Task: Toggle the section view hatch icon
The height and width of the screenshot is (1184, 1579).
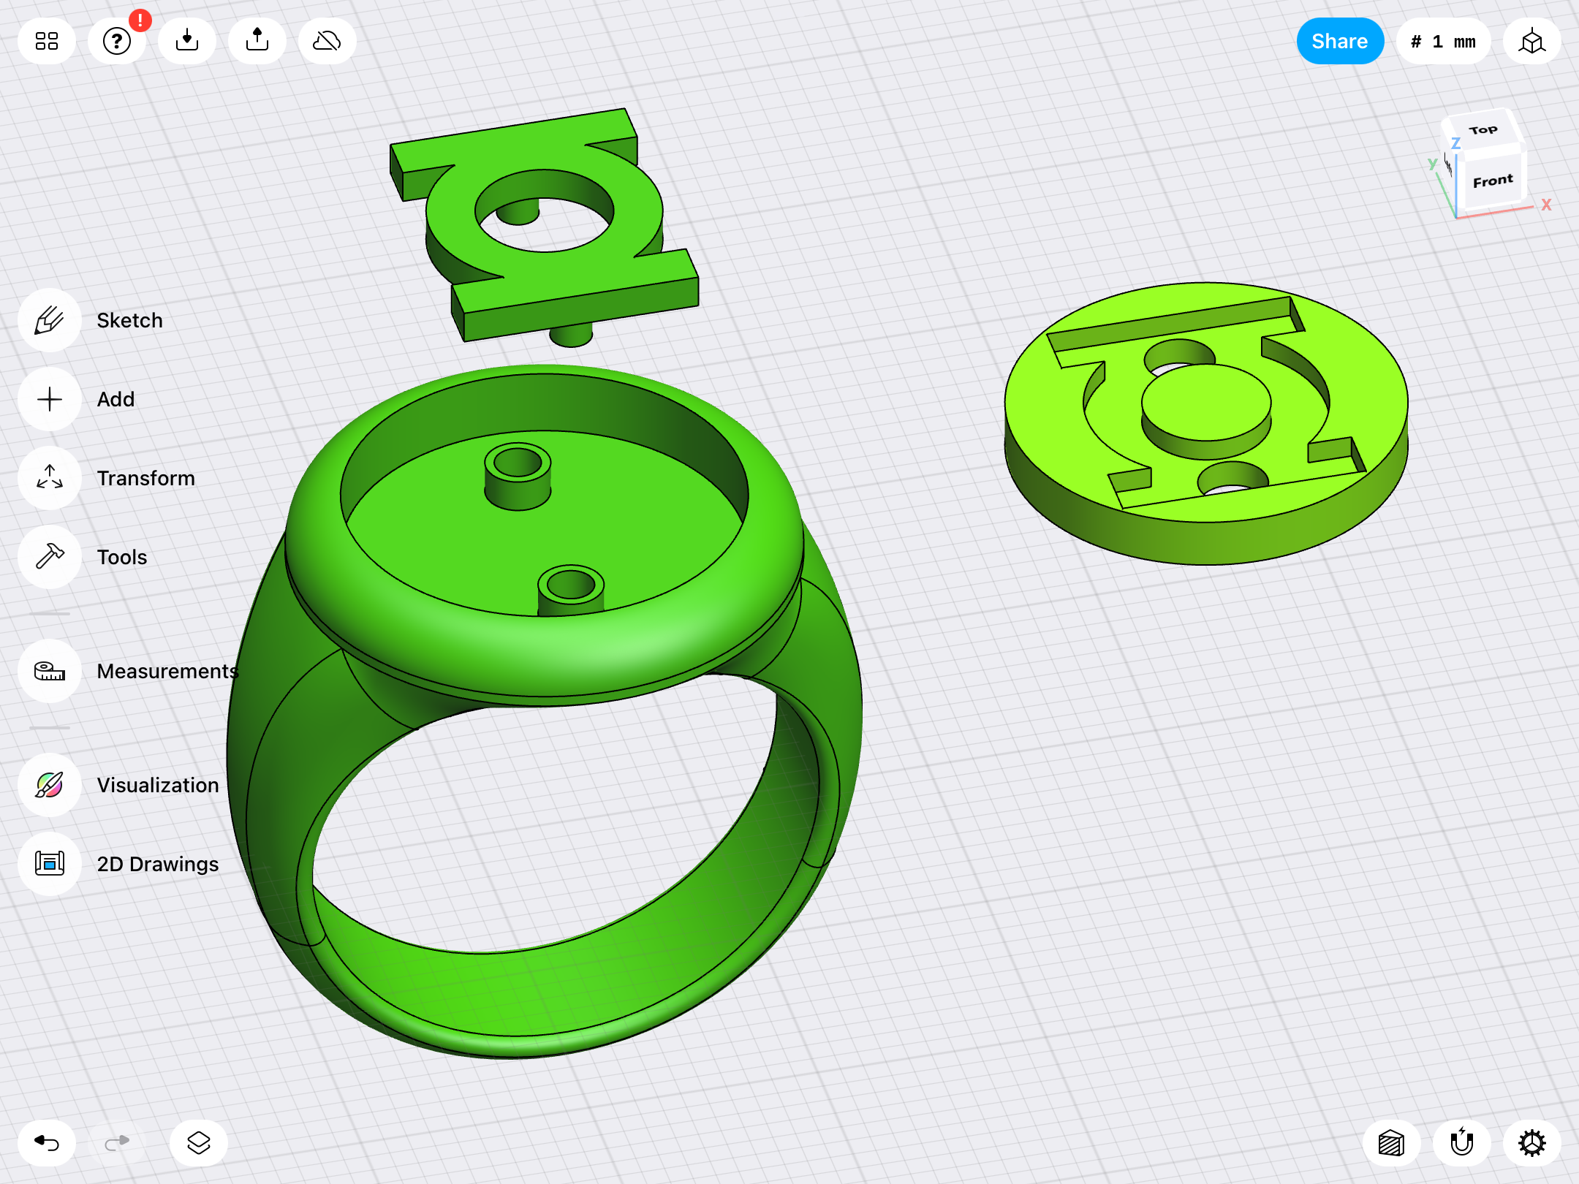Action: [x=1392, y=1143]
